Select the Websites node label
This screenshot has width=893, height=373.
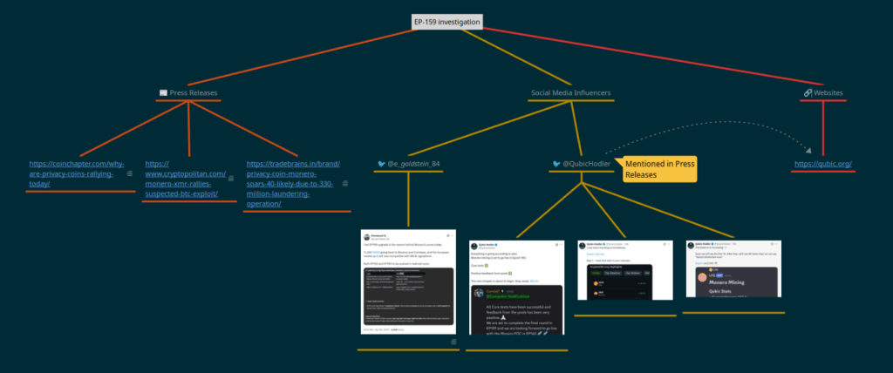[828, 92]
